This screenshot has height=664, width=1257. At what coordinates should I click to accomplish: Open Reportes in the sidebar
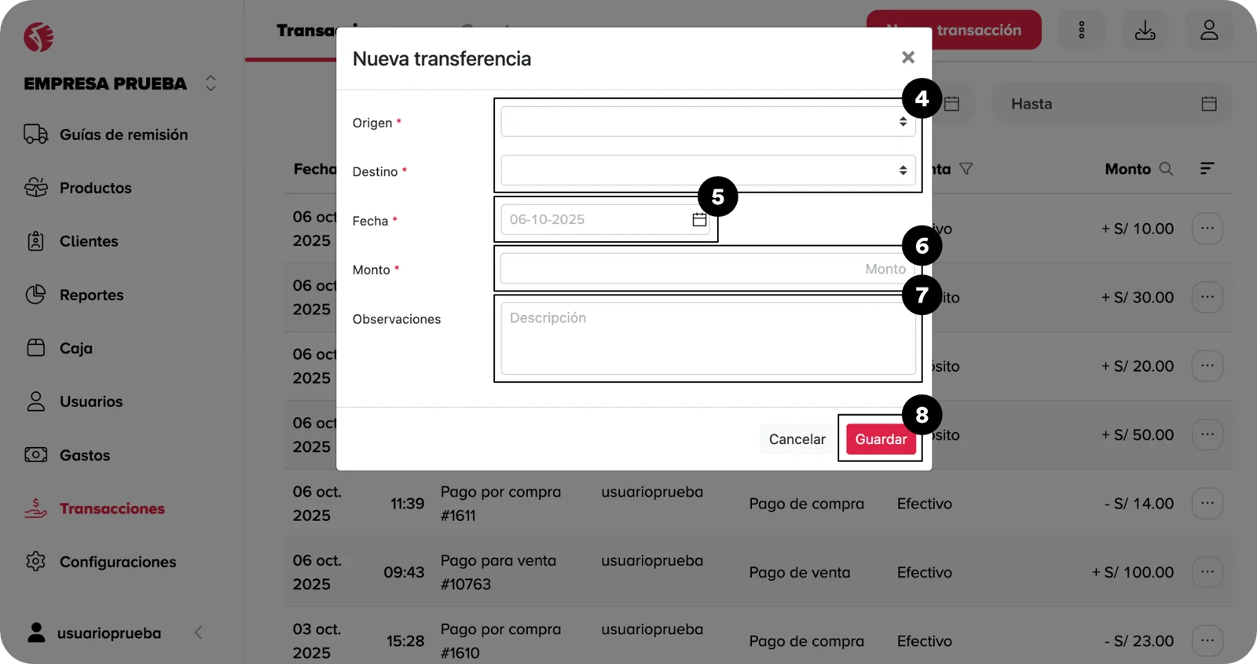[91, 295]
